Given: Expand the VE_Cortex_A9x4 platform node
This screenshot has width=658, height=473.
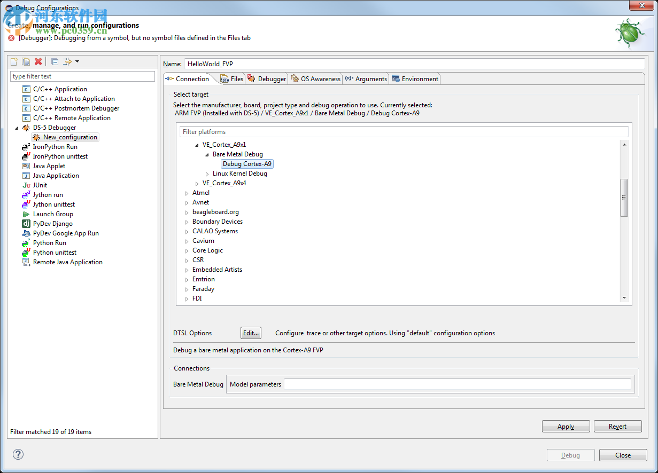Looking at the screenshot, I should pos(197,184).
